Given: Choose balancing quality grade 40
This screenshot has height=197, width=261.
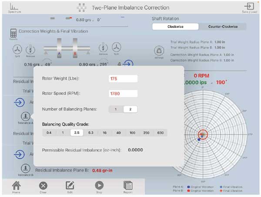Looking at the screenshot, I should [x=118, y=133].
